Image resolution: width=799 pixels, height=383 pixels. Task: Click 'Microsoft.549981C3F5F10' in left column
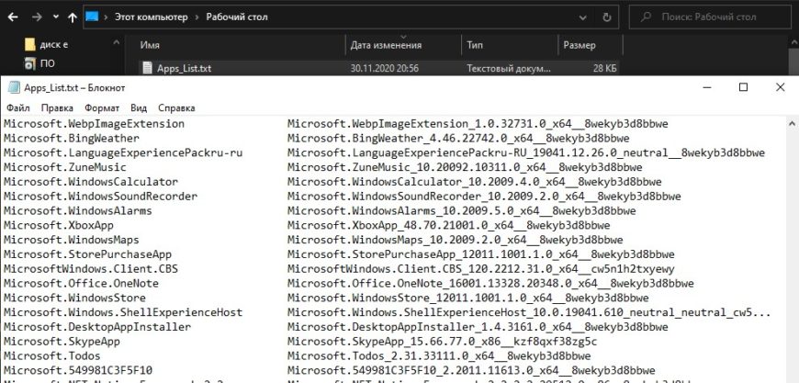(77, 370)
